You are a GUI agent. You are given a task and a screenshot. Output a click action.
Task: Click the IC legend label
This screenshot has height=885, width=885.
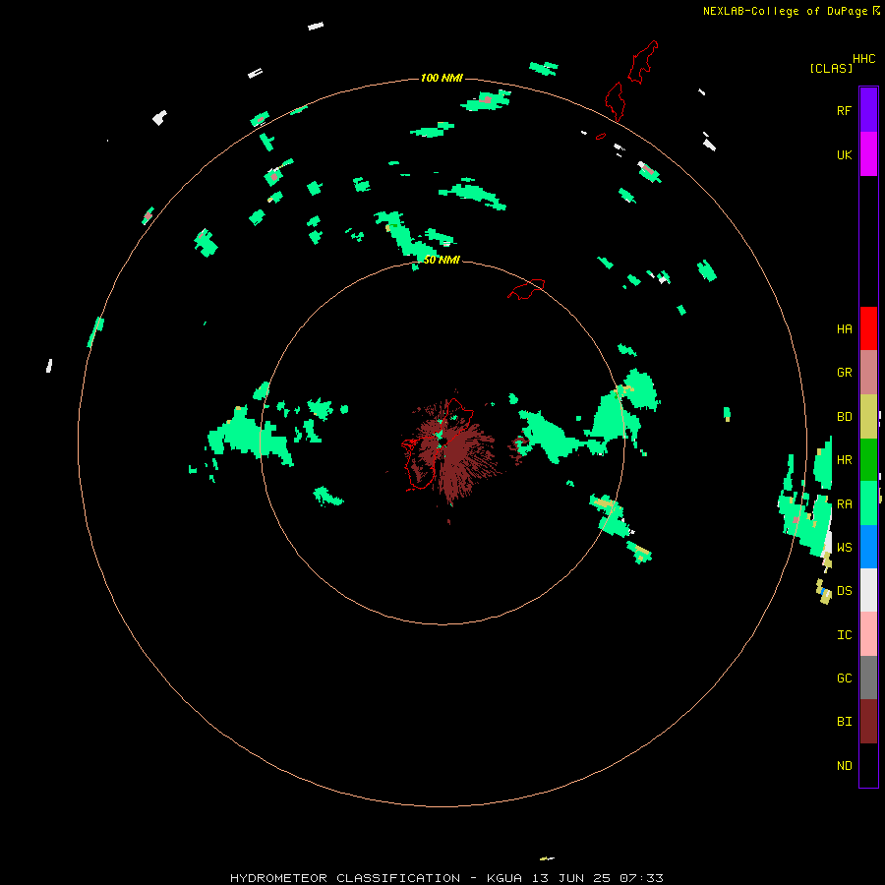click(x=844, y=635)
